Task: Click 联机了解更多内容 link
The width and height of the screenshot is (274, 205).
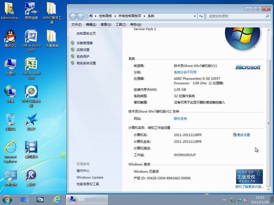Action: click(x=250, y=187)
